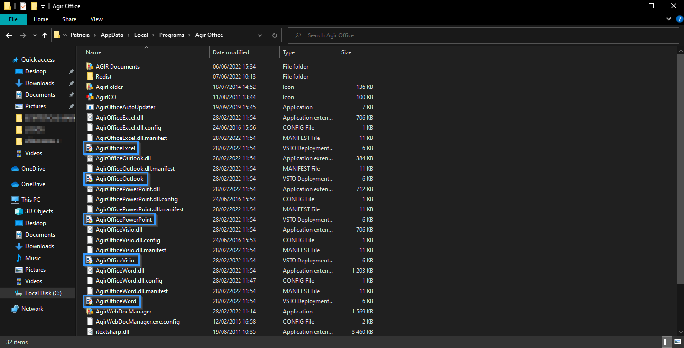Click the Music sidebar icon
Image resolution: width=684 pixels, height=348 pixels.
pyautogui.click(x=19, y=258)
